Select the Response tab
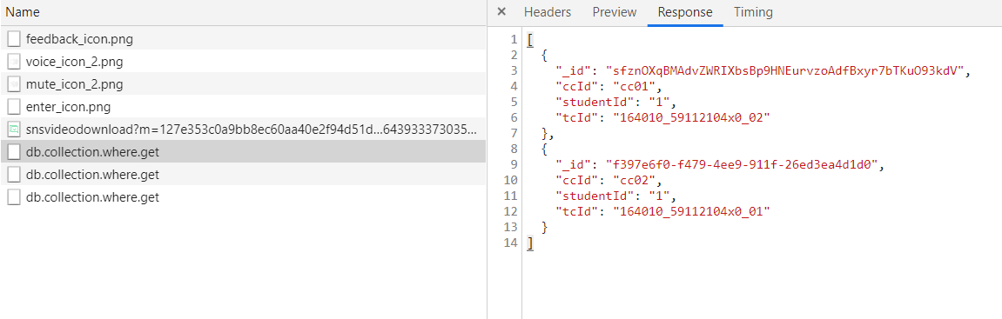This screenshot has width=1002, height=319. 685,12
